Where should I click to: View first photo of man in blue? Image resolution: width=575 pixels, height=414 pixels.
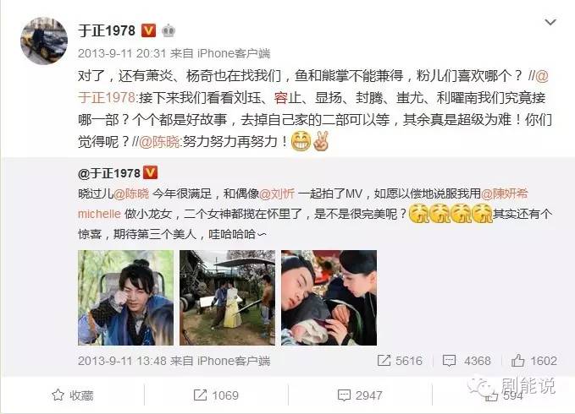click(126, 297)
